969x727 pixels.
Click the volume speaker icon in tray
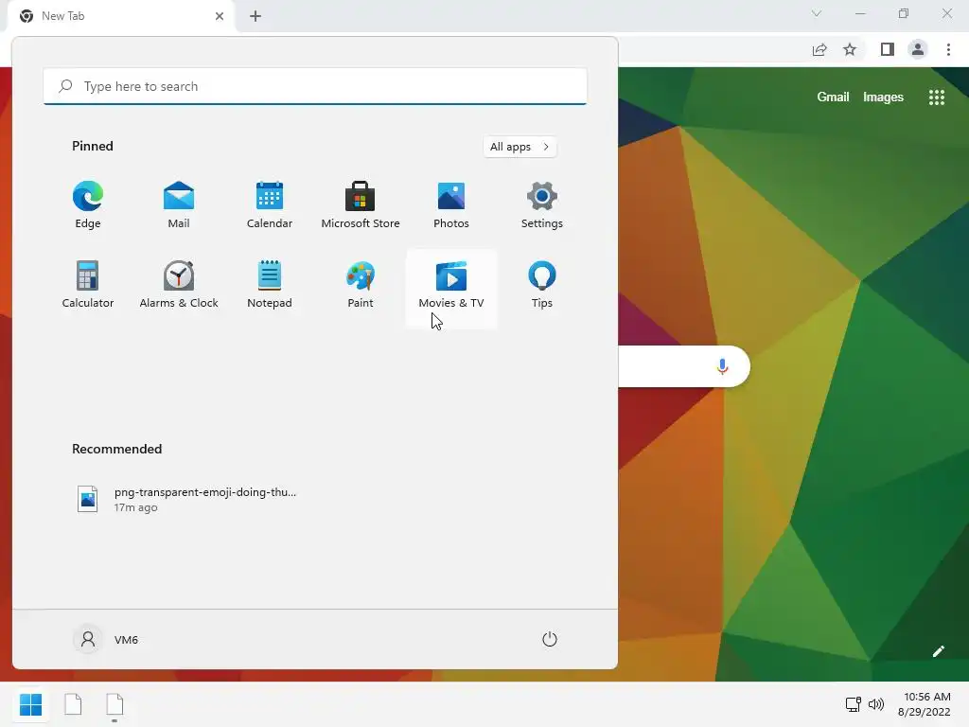tap(875, 704)
